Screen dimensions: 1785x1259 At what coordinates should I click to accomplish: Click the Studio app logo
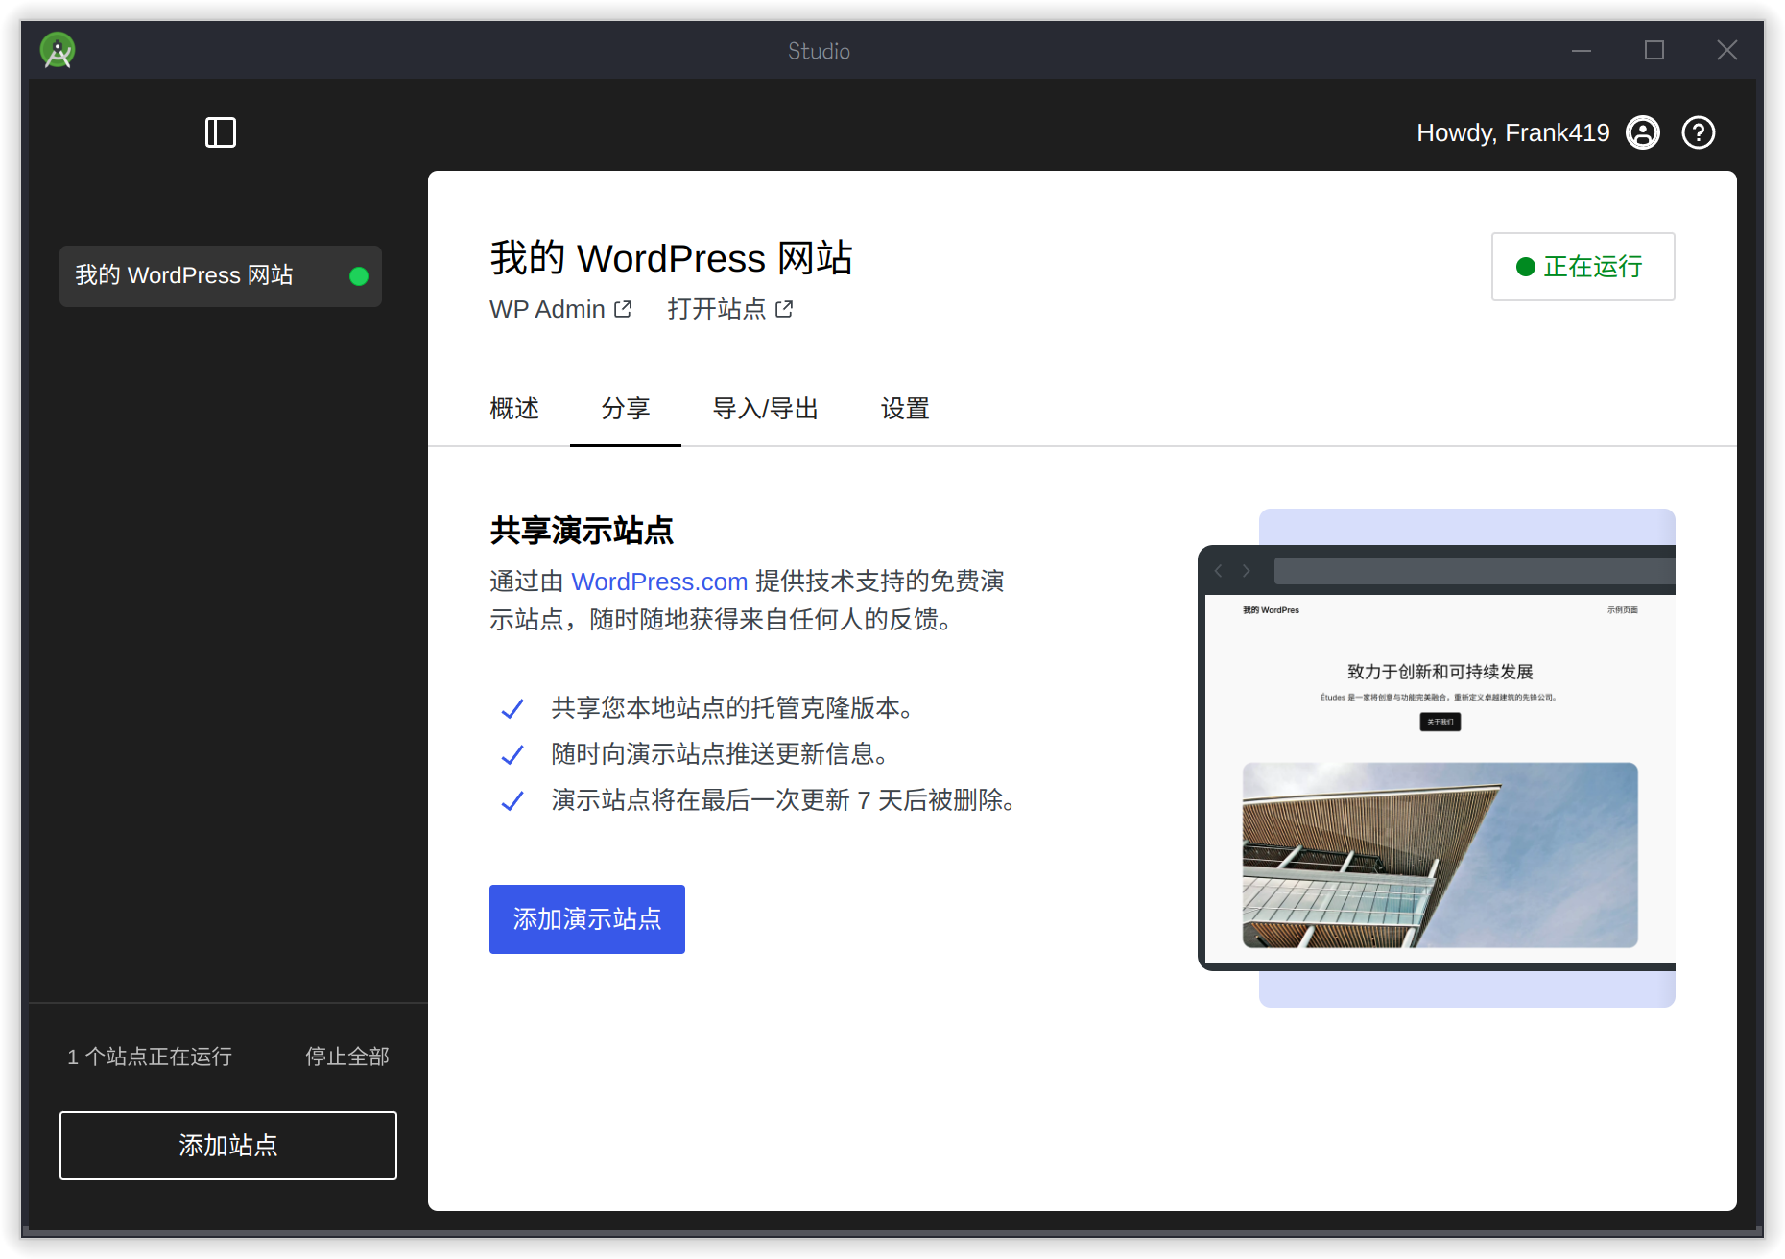pos(58,50)
